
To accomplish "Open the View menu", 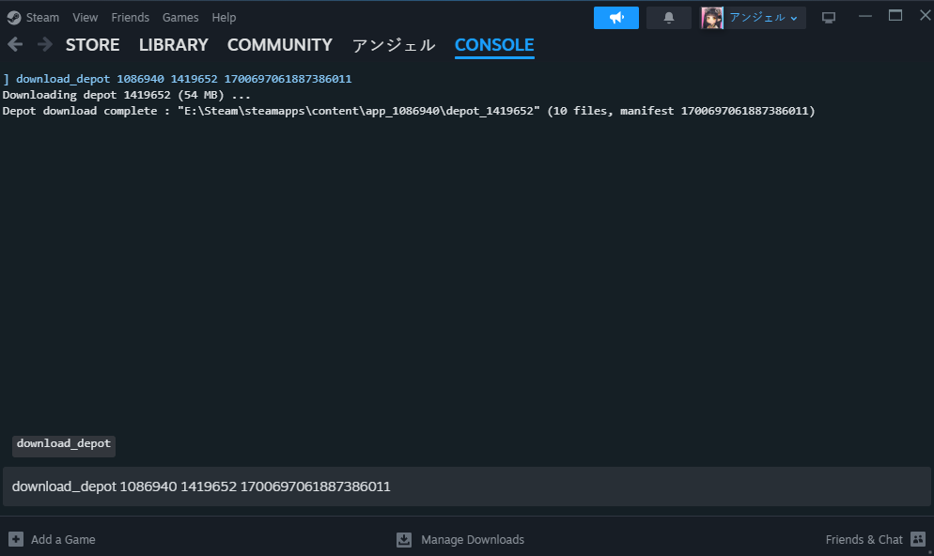I will point(86,18).
